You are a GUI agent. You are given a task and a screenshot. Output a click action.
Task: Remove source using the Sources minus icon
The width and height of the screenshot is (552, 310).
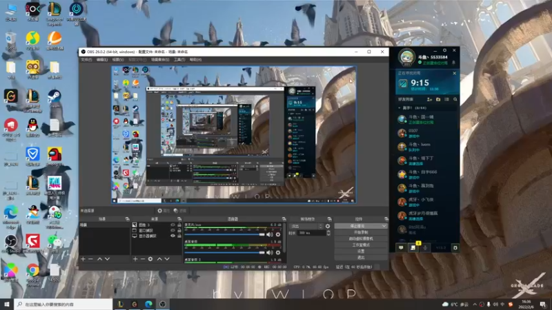(143, 259)
